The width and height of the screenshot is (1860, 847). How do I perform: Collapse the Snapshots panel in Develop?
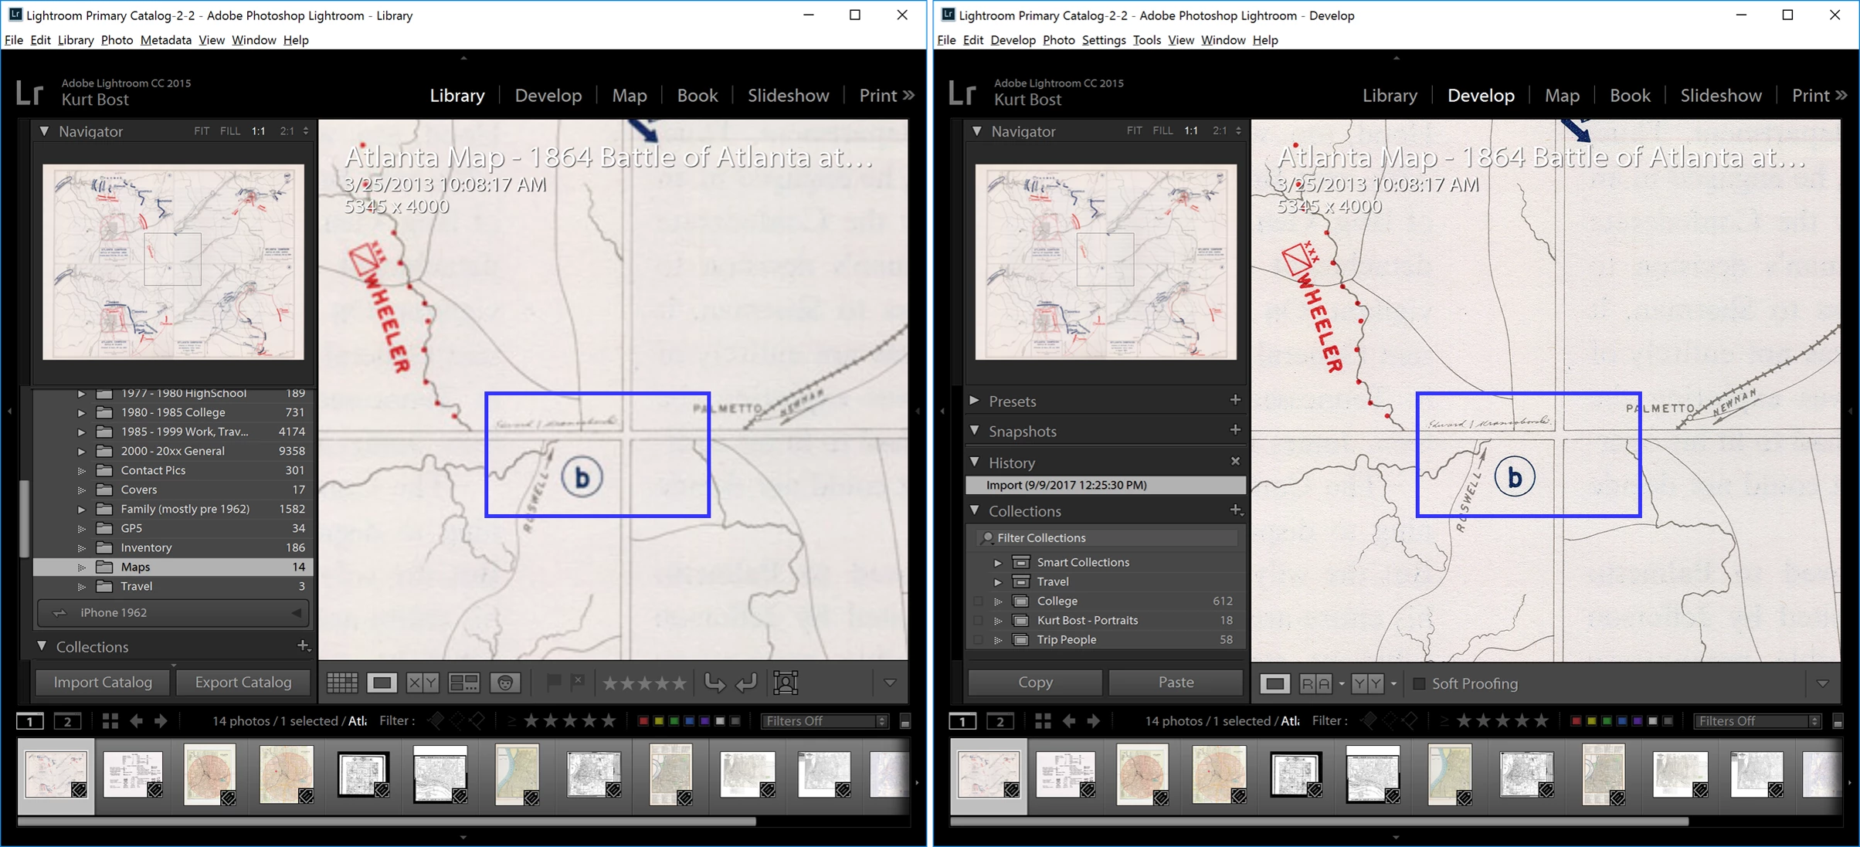pos(976,430)
